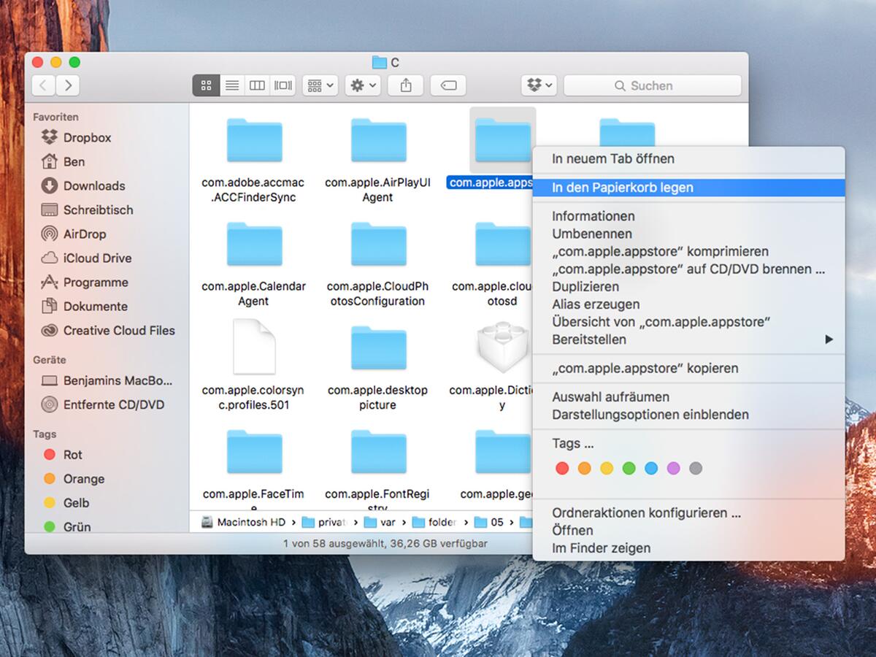The image size is (876, 657).
Task: Select the red tag color swatch
Action: click(x=562, y=468)
